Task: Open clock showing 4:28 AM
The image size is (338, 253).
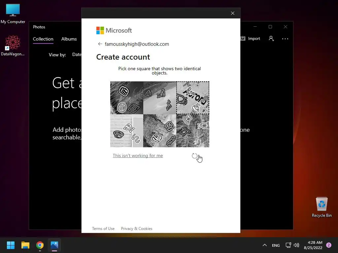Action: click(x=313, y=245)
